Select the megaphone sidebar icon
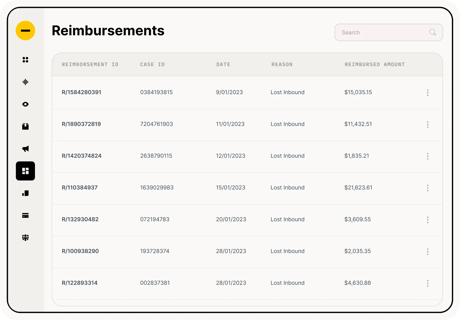 pos(25,149)
